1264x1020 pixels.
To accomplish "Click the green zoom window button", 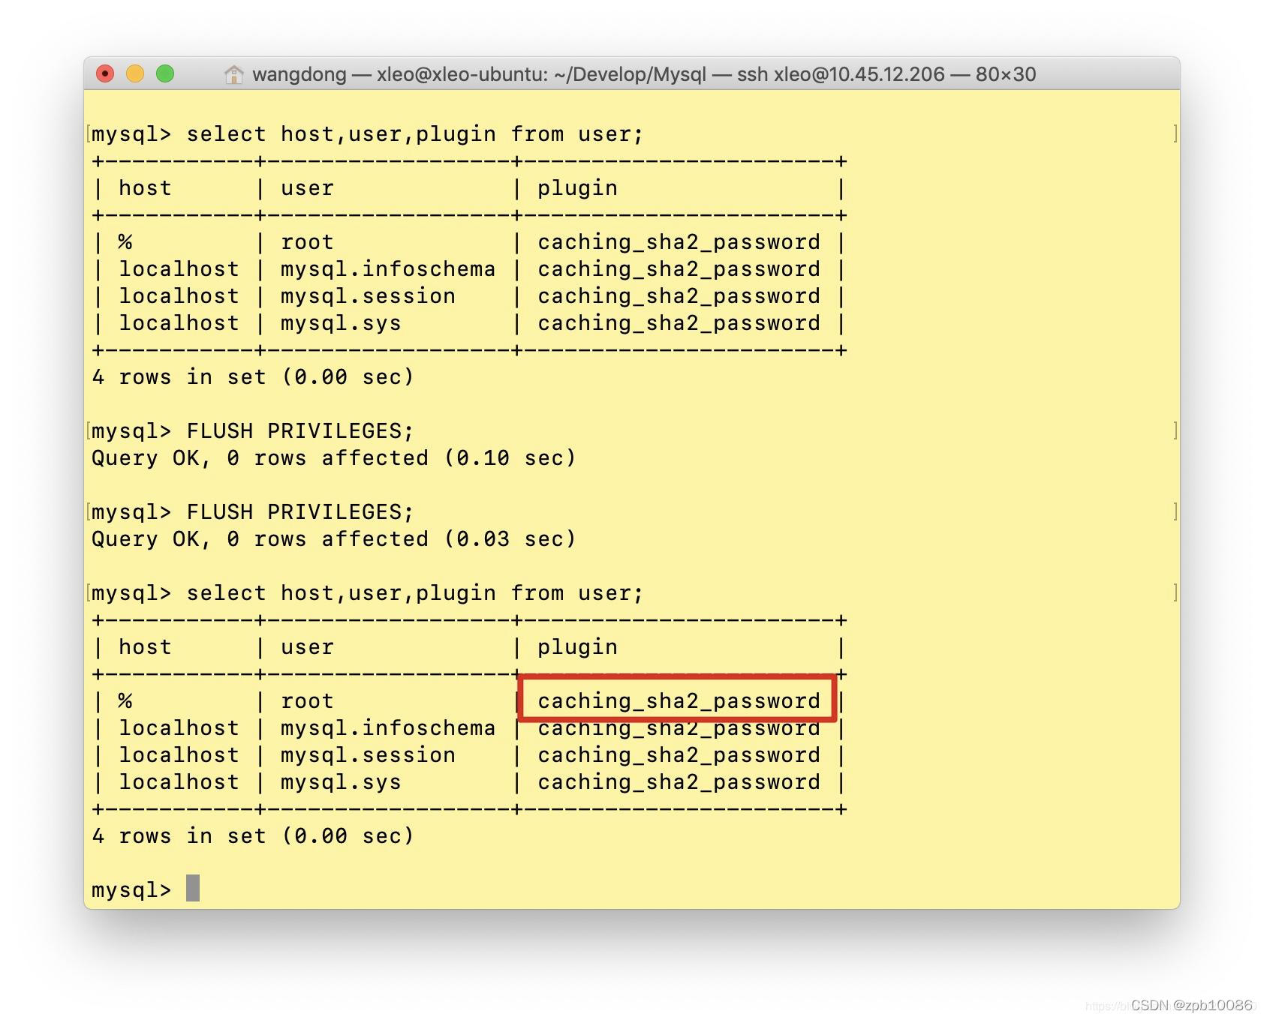I will [165, 73].
